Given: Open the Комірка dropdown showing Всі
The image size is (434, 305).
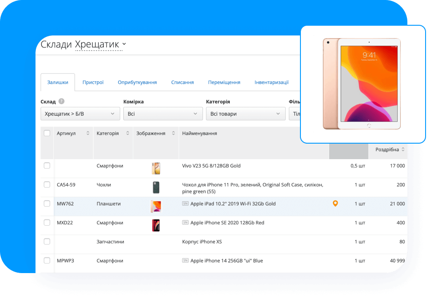Looking at the screenshot, I should tap(163, 114).
